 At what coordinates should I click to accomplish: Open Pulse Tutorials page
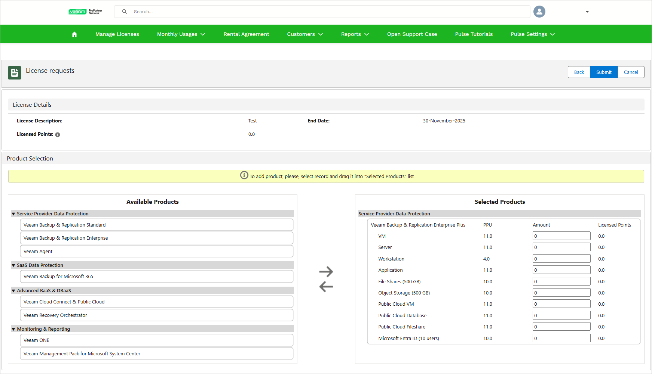pos(474,34)
